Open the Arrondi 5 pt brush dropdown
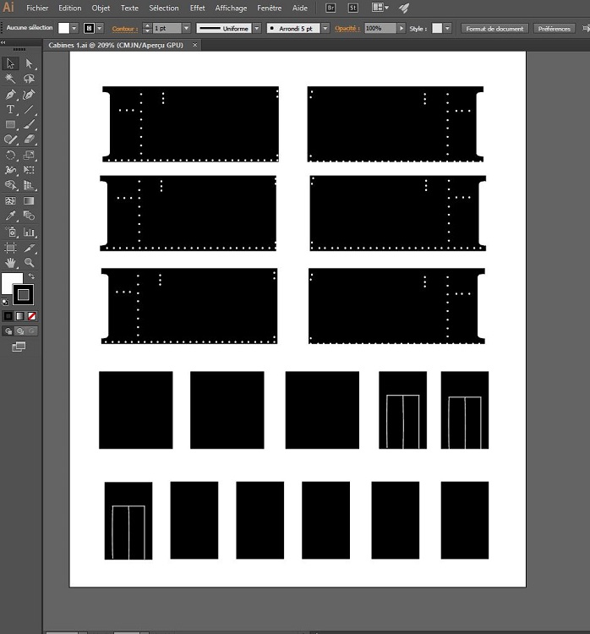 (x=325, y=28)
